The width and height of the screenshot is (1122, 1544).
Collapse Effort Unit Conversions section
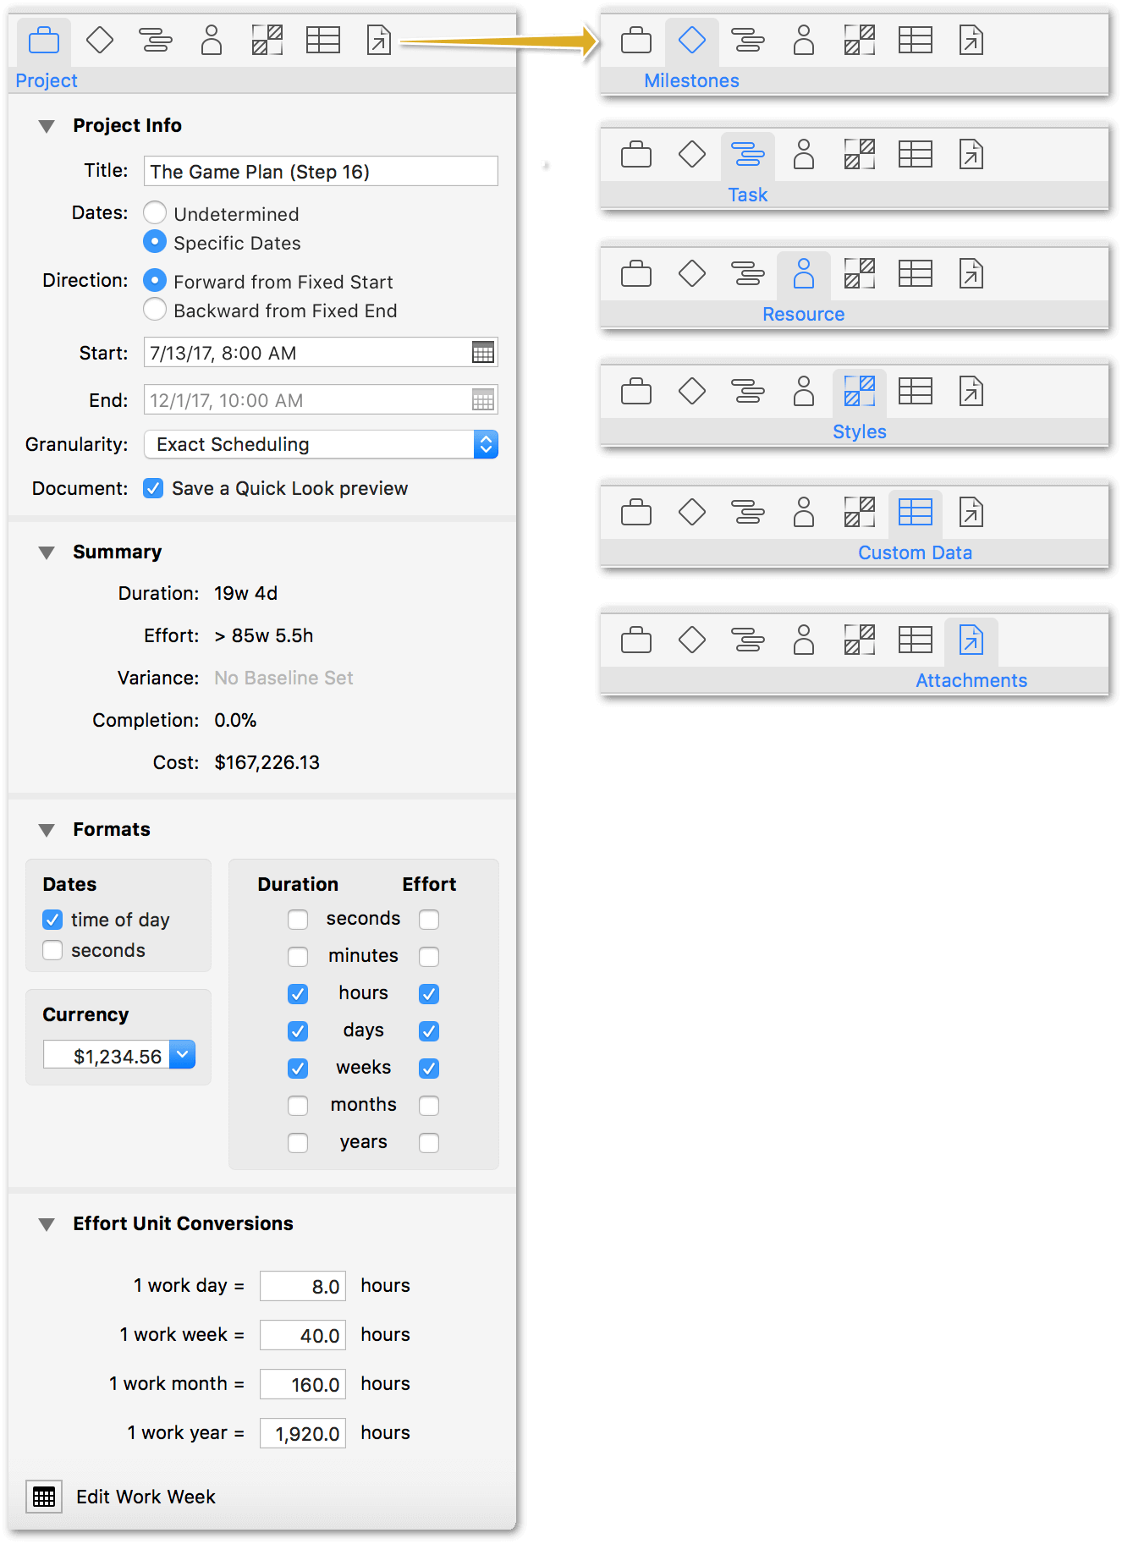pyautogui.click(x=47, y=1224)
